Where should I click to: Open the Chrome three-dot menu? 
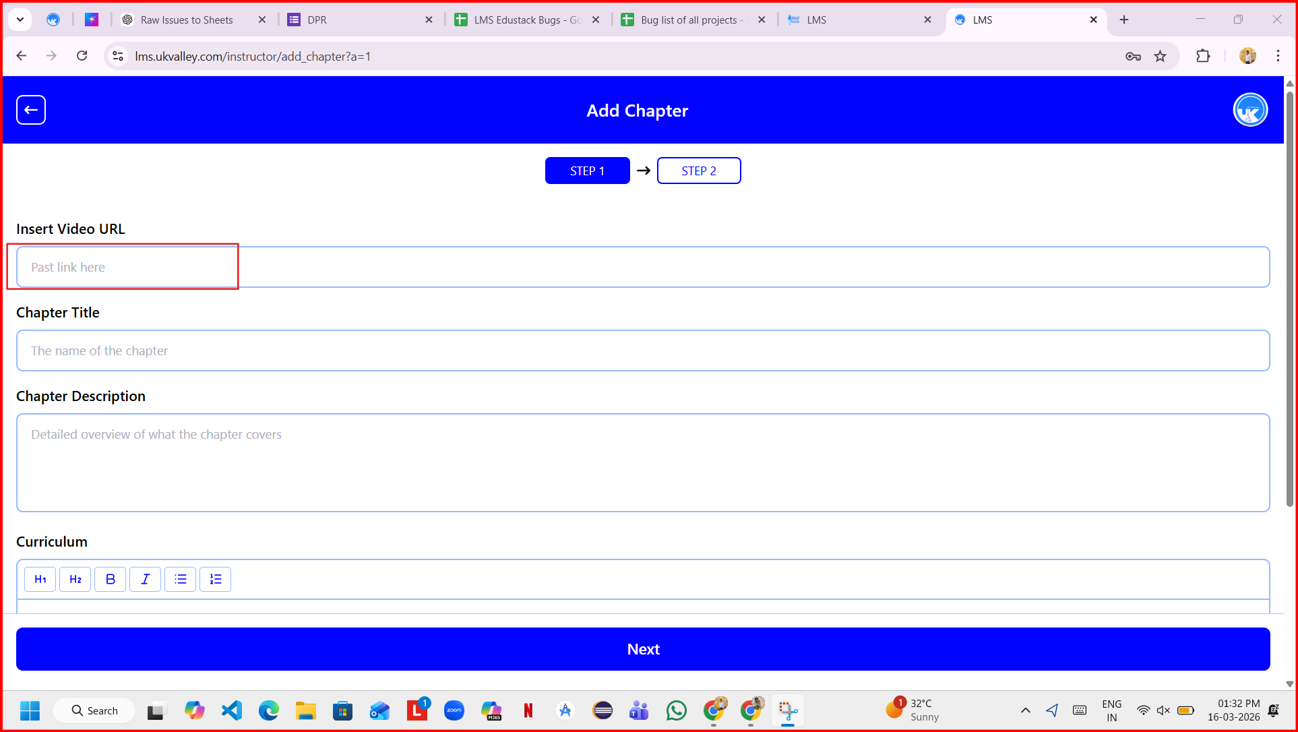pos(1278,56)
